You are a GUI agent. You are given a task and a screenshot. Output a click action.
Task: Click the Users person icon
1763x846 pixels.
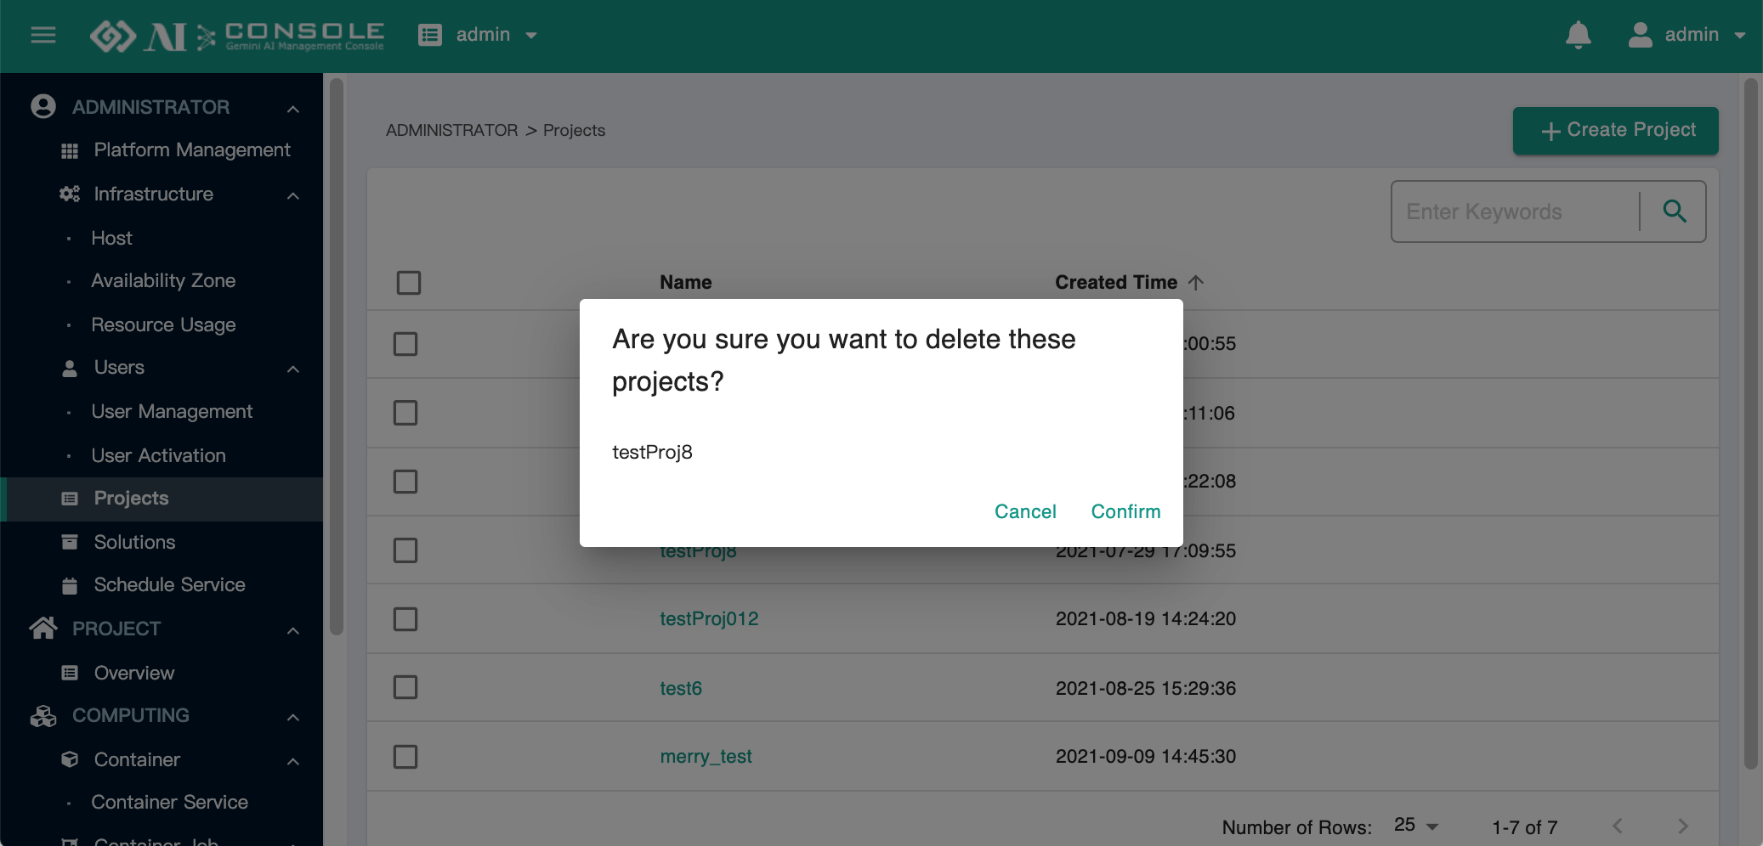pyautogui.click(x=70, y=368)
